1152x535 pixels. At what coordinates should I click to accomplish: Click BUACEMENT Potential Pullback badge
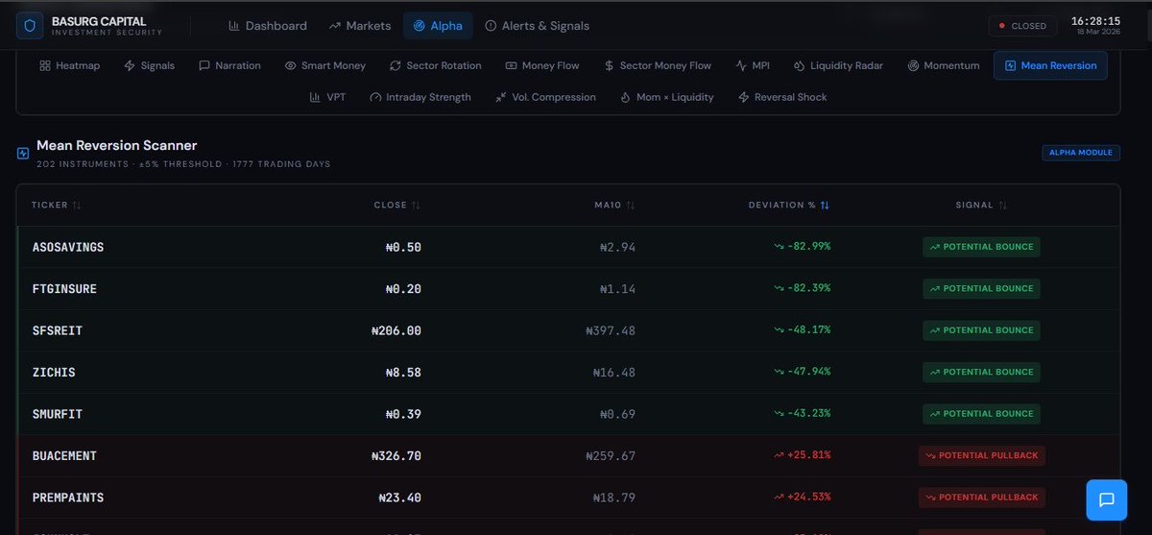(x=981, y=455)
